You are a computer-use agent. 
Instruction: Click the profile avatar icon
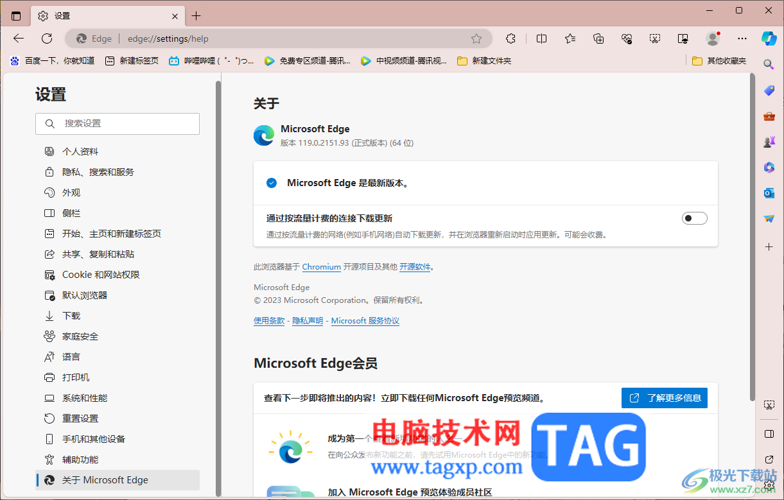(713, 39)
